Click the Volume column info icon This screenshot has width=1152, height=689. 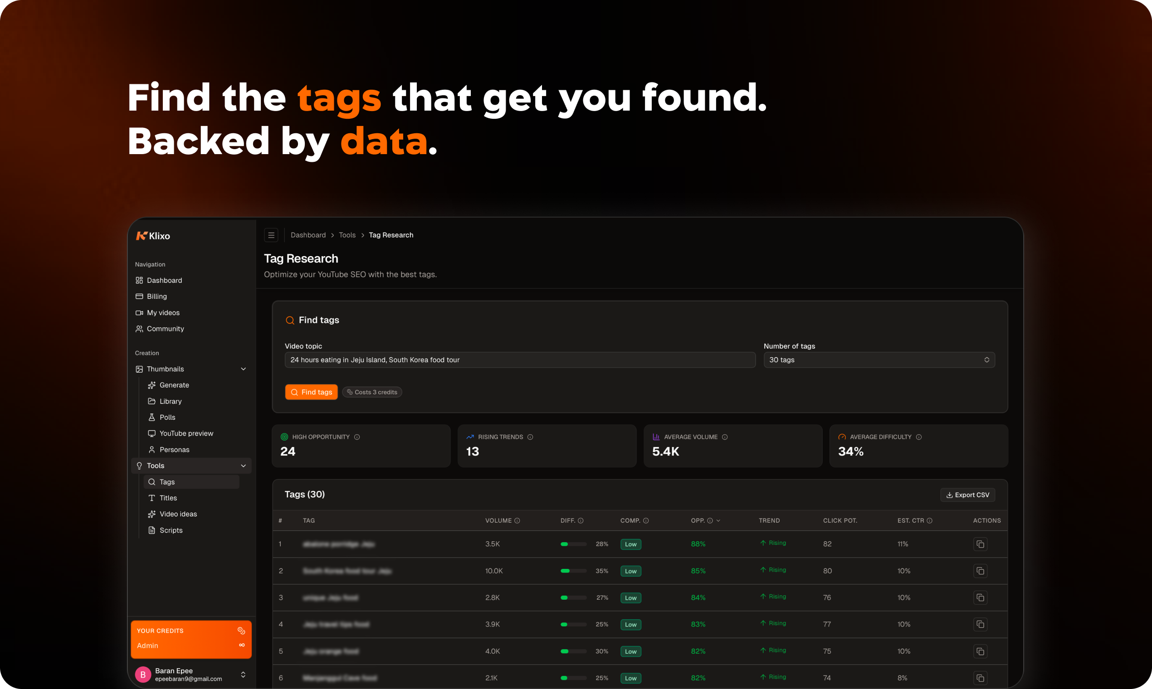pyautogui.click(x=517, y=520)
